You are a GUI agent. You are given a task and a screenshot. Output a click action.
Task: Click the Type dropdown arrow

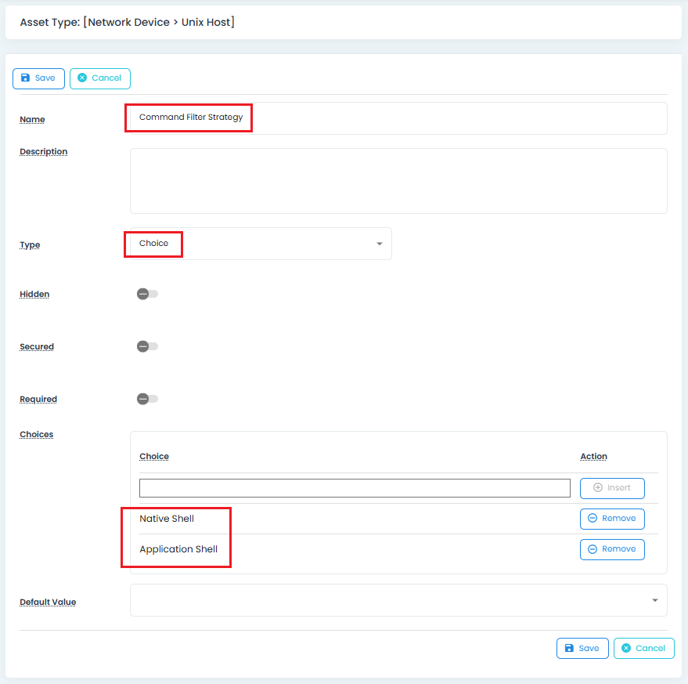380,244
